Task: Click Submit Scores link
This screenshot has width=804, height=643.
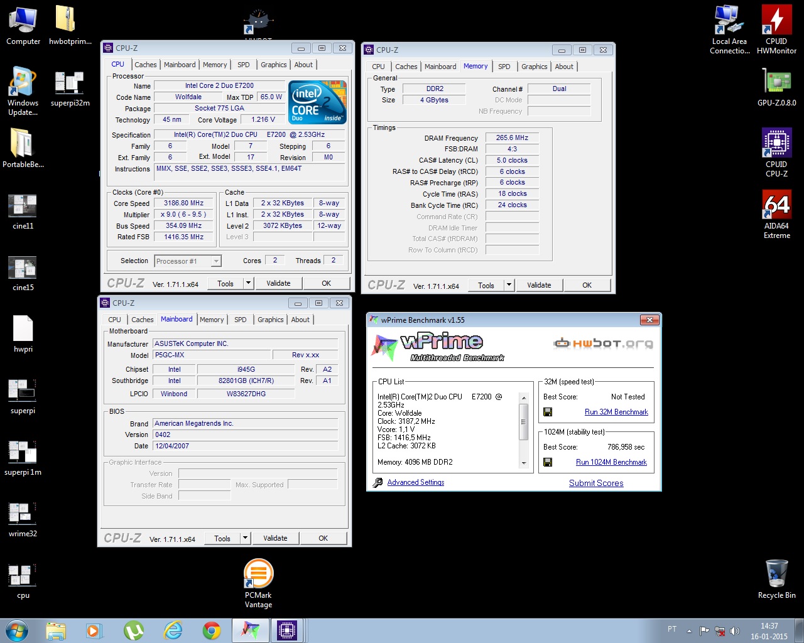Action: [x=596, y=483]
